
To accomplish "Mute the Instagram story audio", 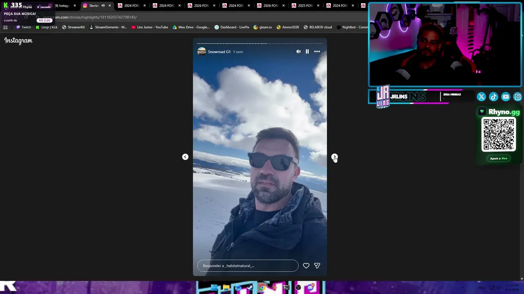I will pyautogui.click(x=298, y=51).
